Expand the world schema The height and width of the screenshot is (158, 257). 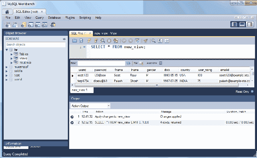[x=7, y=80]
